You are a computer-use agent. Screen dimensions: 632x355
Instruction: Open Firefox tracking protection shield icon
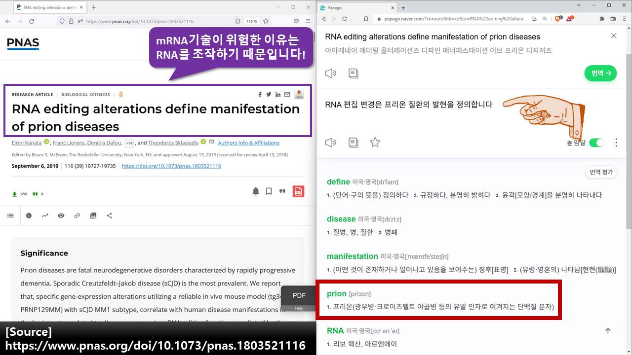62,21
